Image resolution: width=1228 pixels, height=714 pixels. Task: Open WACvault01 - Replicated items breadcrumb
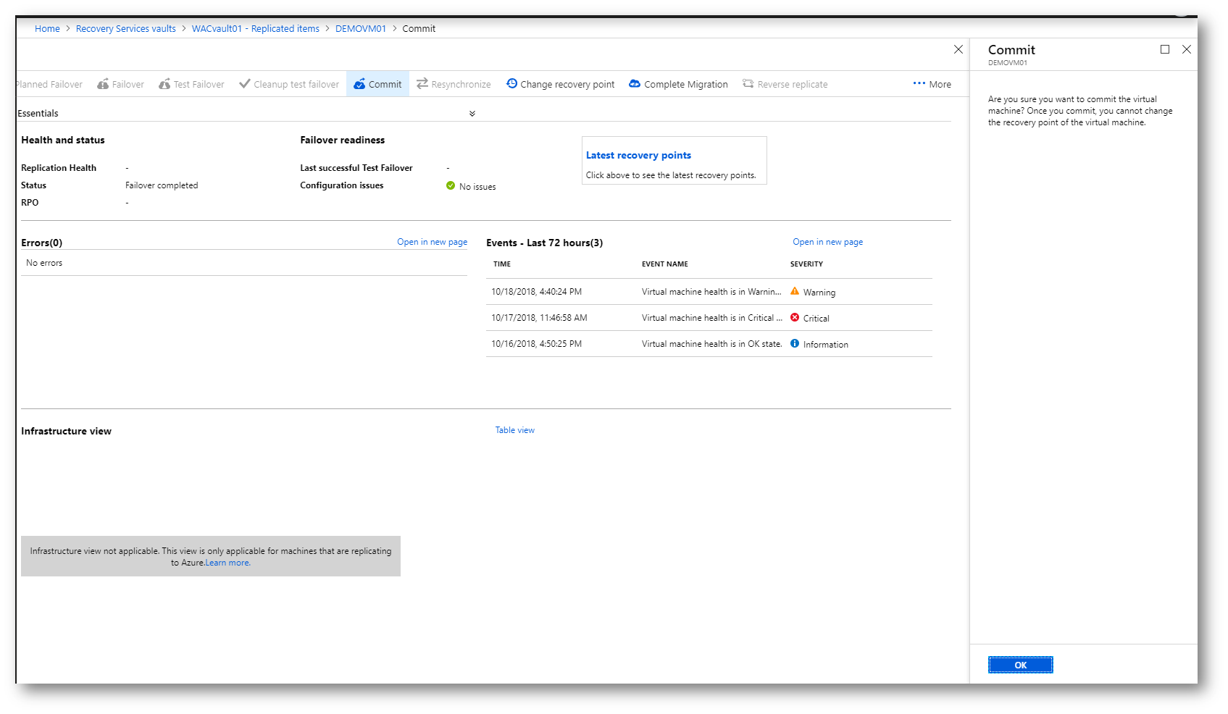tap(255, 29)
